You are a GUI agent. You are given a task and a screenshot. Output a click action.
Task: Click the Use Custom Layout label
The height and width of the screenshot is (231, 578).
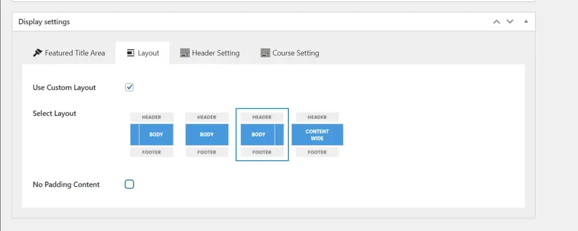64,88
